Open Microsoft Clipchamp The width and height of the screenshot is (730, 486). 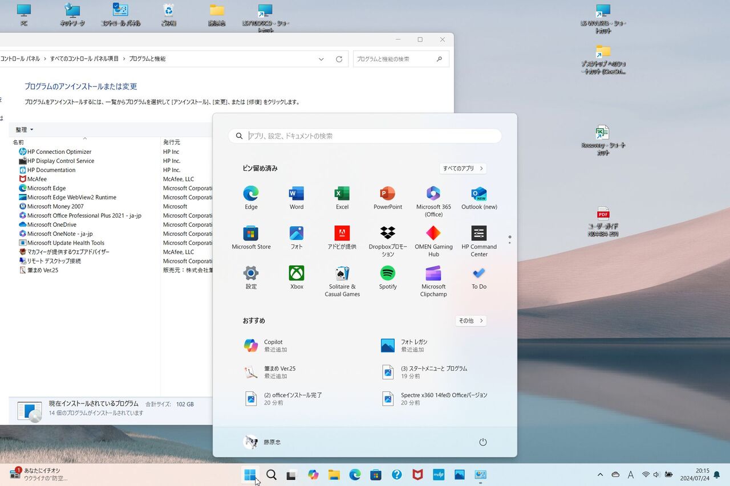(433, 281)
